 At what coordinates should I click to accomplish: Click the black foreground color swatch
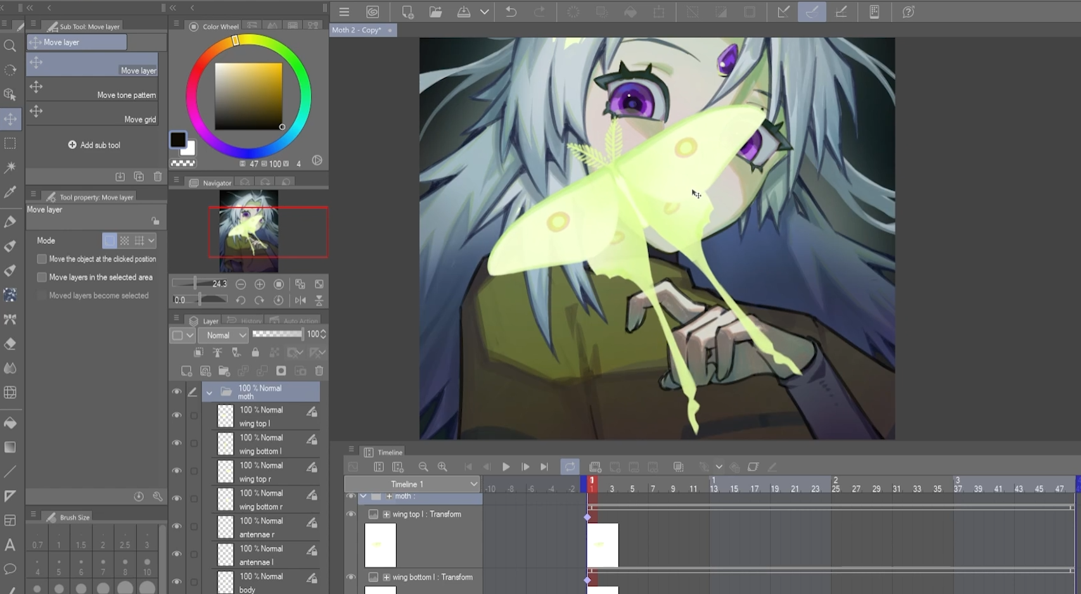[177, 139]
